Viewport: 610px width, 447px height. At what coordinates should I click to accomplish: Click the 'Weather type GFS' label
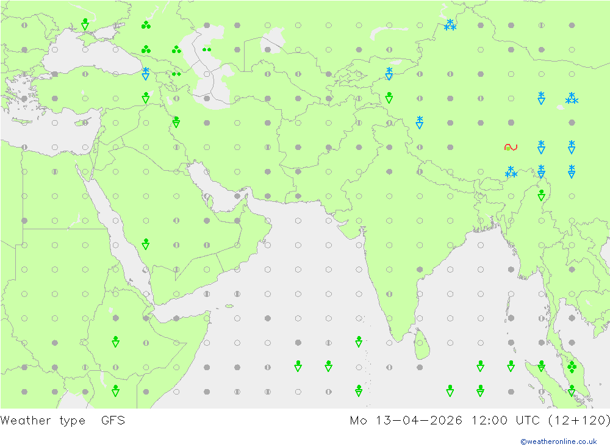(63, 421)
